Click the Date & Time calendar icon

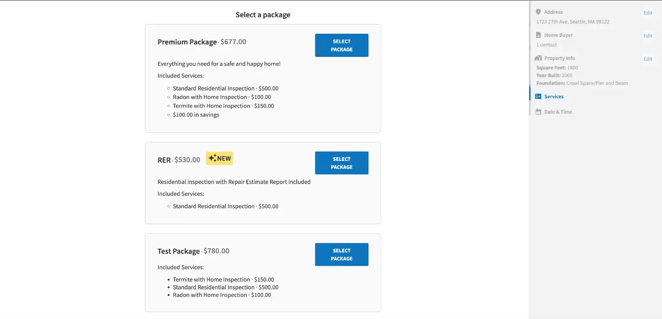pyautogui.click(x=538, y=112)
